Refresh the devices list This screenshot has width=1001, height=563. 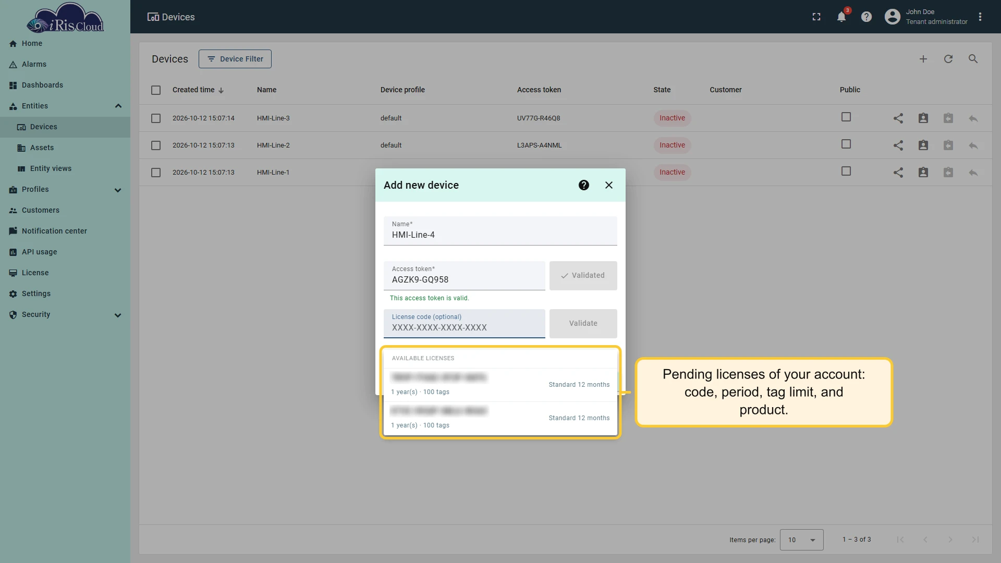(948, 59)
